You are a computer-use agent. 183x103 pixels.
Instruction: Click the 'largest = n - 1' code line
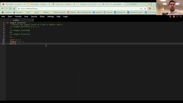point(17,42)
